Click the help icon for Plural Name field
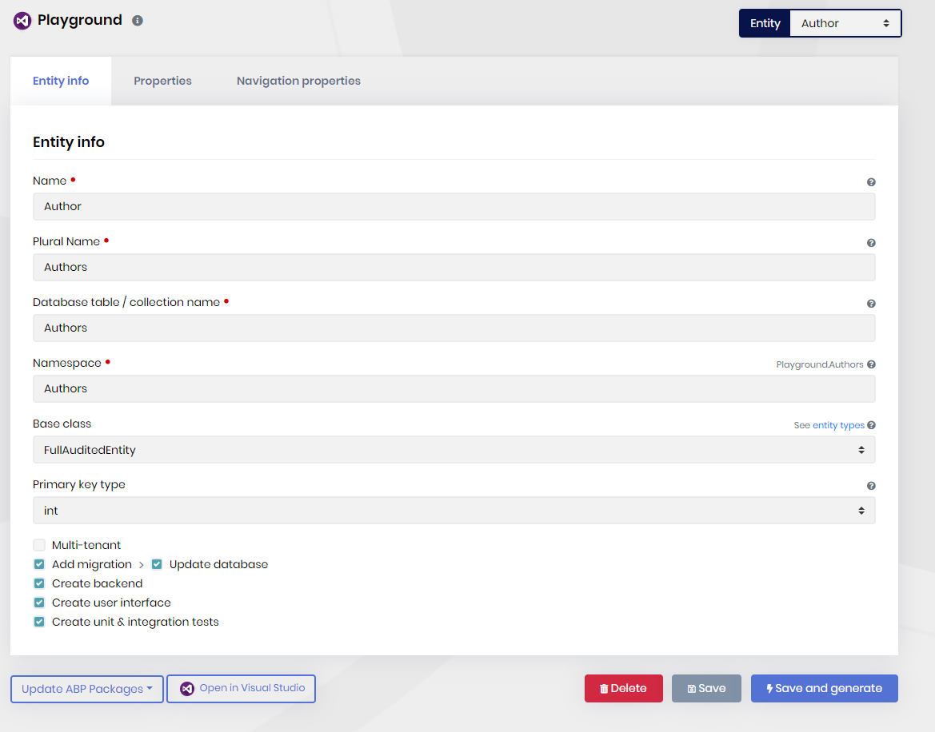Viewport: 935px width, 732px height. [871, 243]
